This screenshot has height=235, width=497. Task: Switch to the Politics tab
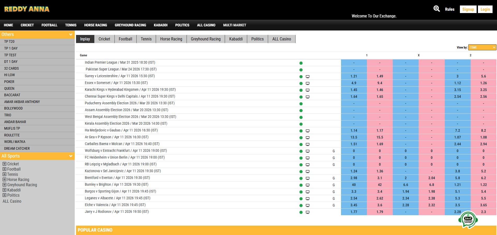tap(257, 39)
